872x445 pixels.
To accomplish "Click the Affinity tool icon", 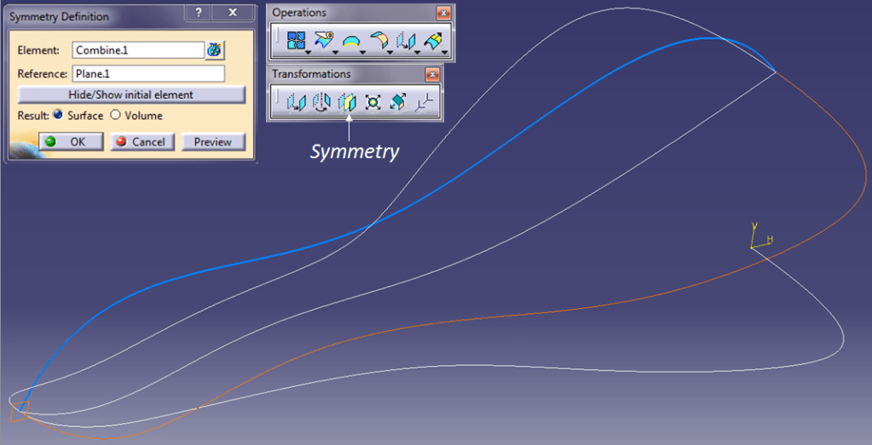I will 397,102.
